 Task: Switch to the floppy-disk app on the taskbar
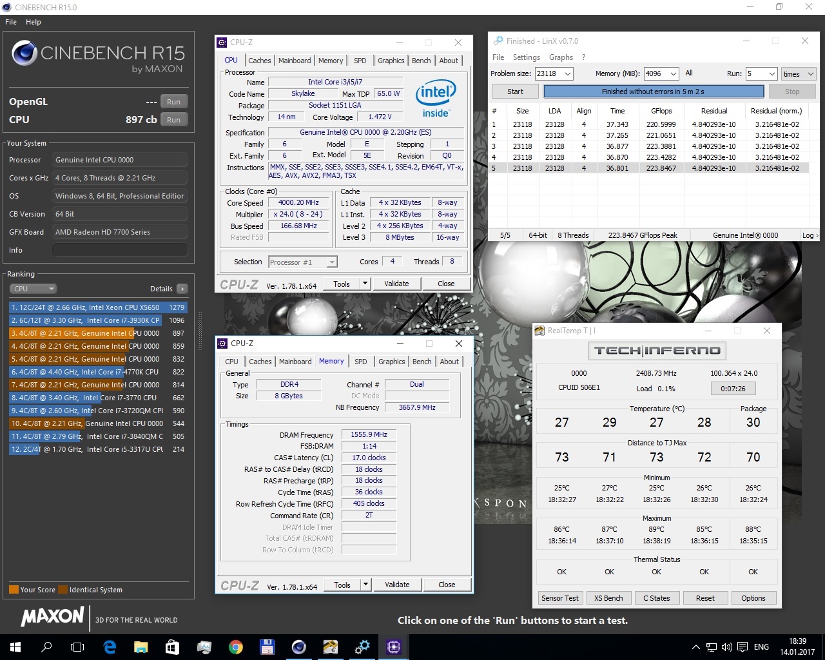[x=267, y=646]
